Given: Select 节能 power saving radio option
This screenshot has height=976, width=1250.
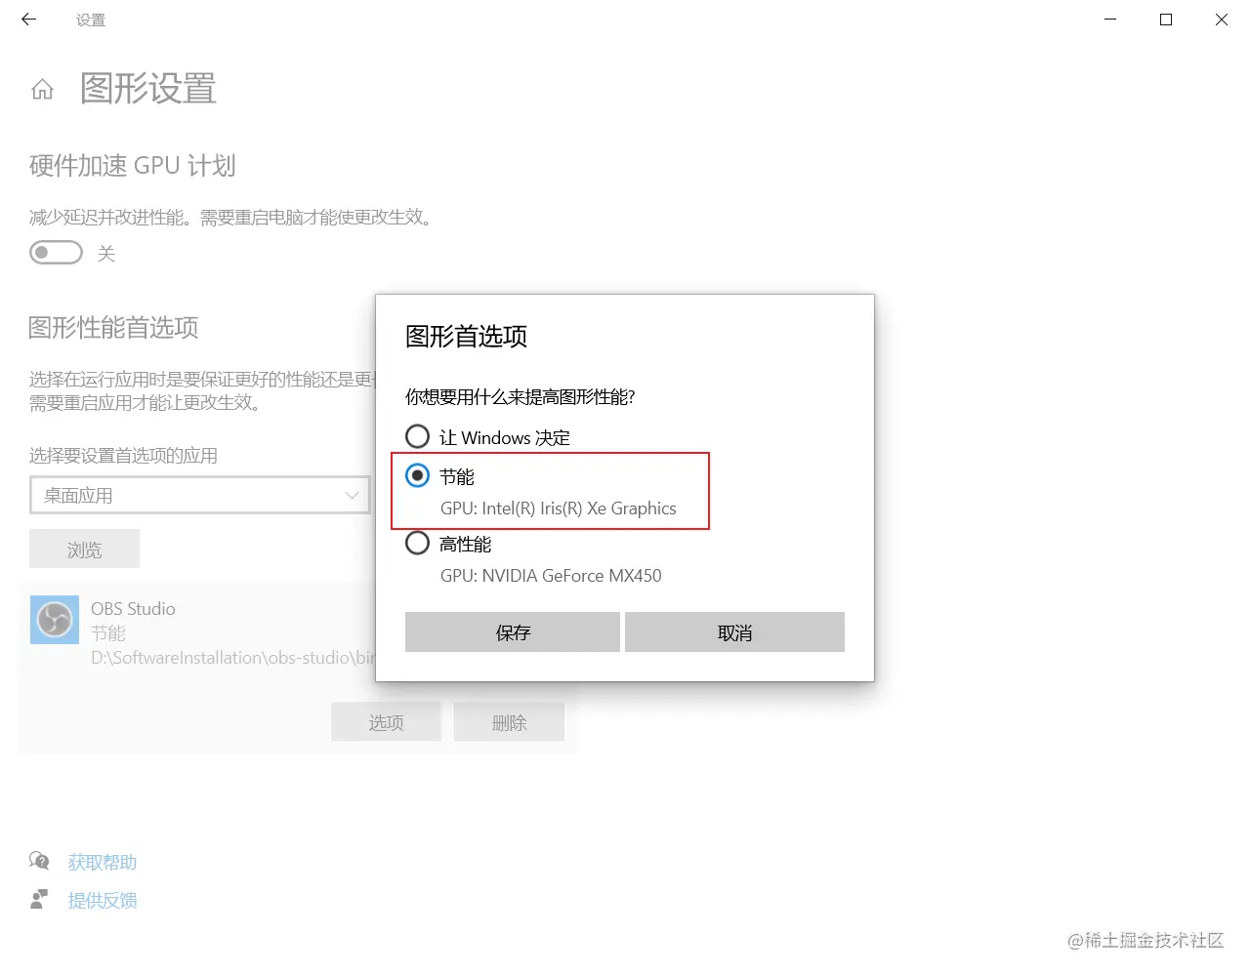Looking at the screenshot, I should pos(417,475).
